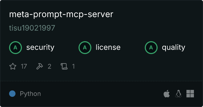203x107 pixels.
Task: Click the star count 17
Action: (x=24, y=66)
